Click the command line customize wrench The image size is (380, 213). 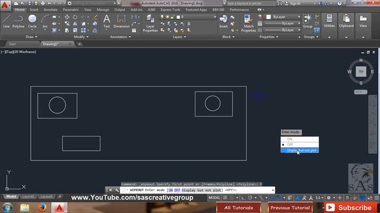[x=116, y=190]
